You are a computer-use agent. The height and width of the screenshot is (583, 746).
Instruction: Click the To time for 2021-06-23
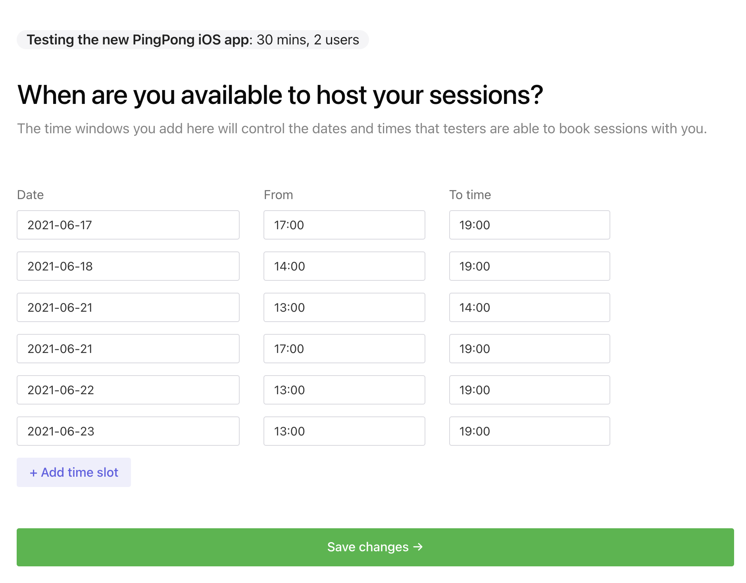[x=530, y=431]
